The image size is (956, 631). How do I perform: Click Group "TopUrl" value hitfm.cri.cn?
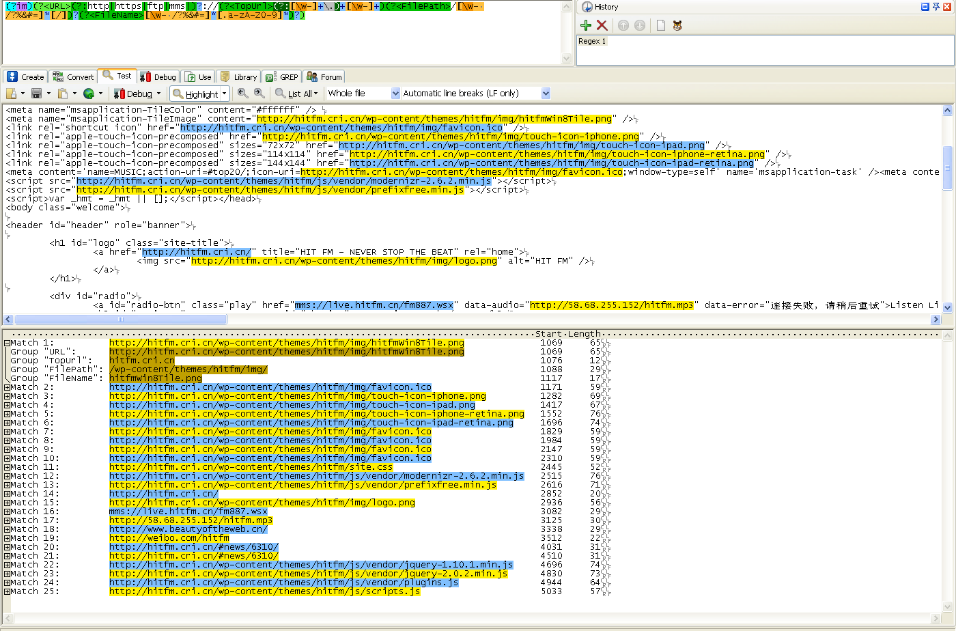coord(142,361)
